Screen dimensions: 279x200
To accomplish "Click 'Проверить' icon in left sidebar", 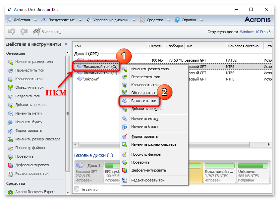I will 10,156.
